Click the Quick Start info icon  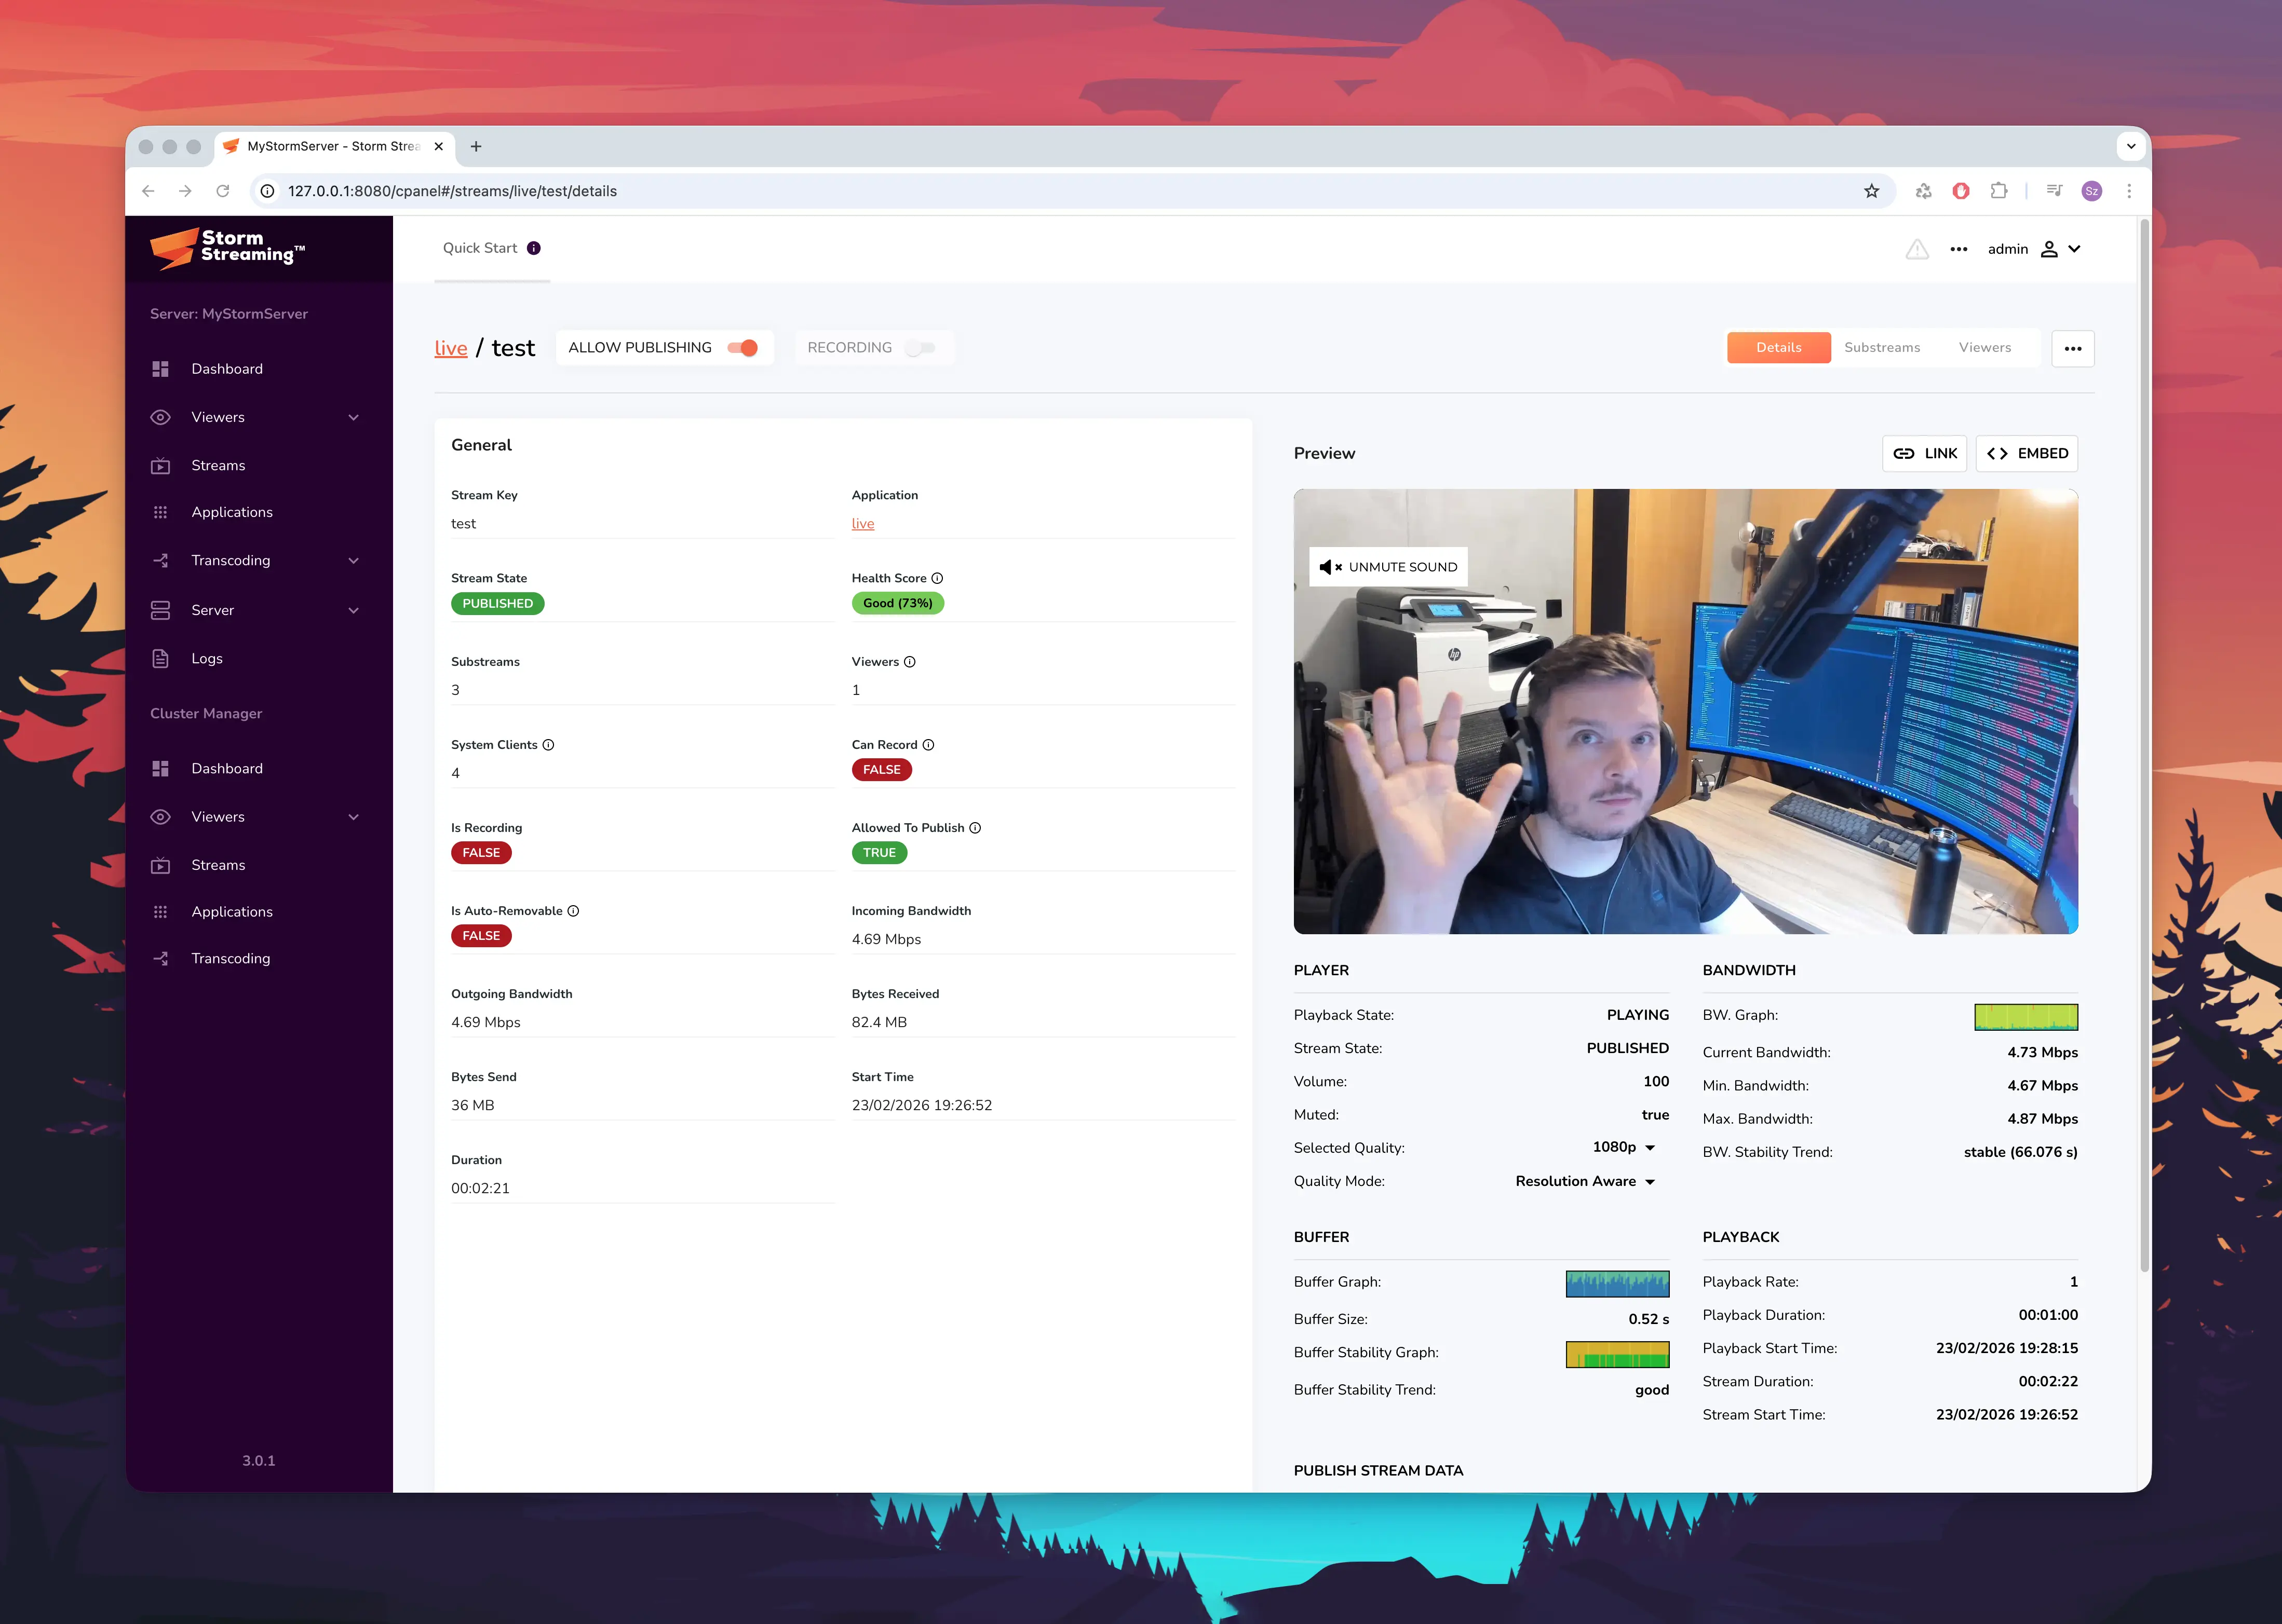pyautogui.click(x=534, y=248)
